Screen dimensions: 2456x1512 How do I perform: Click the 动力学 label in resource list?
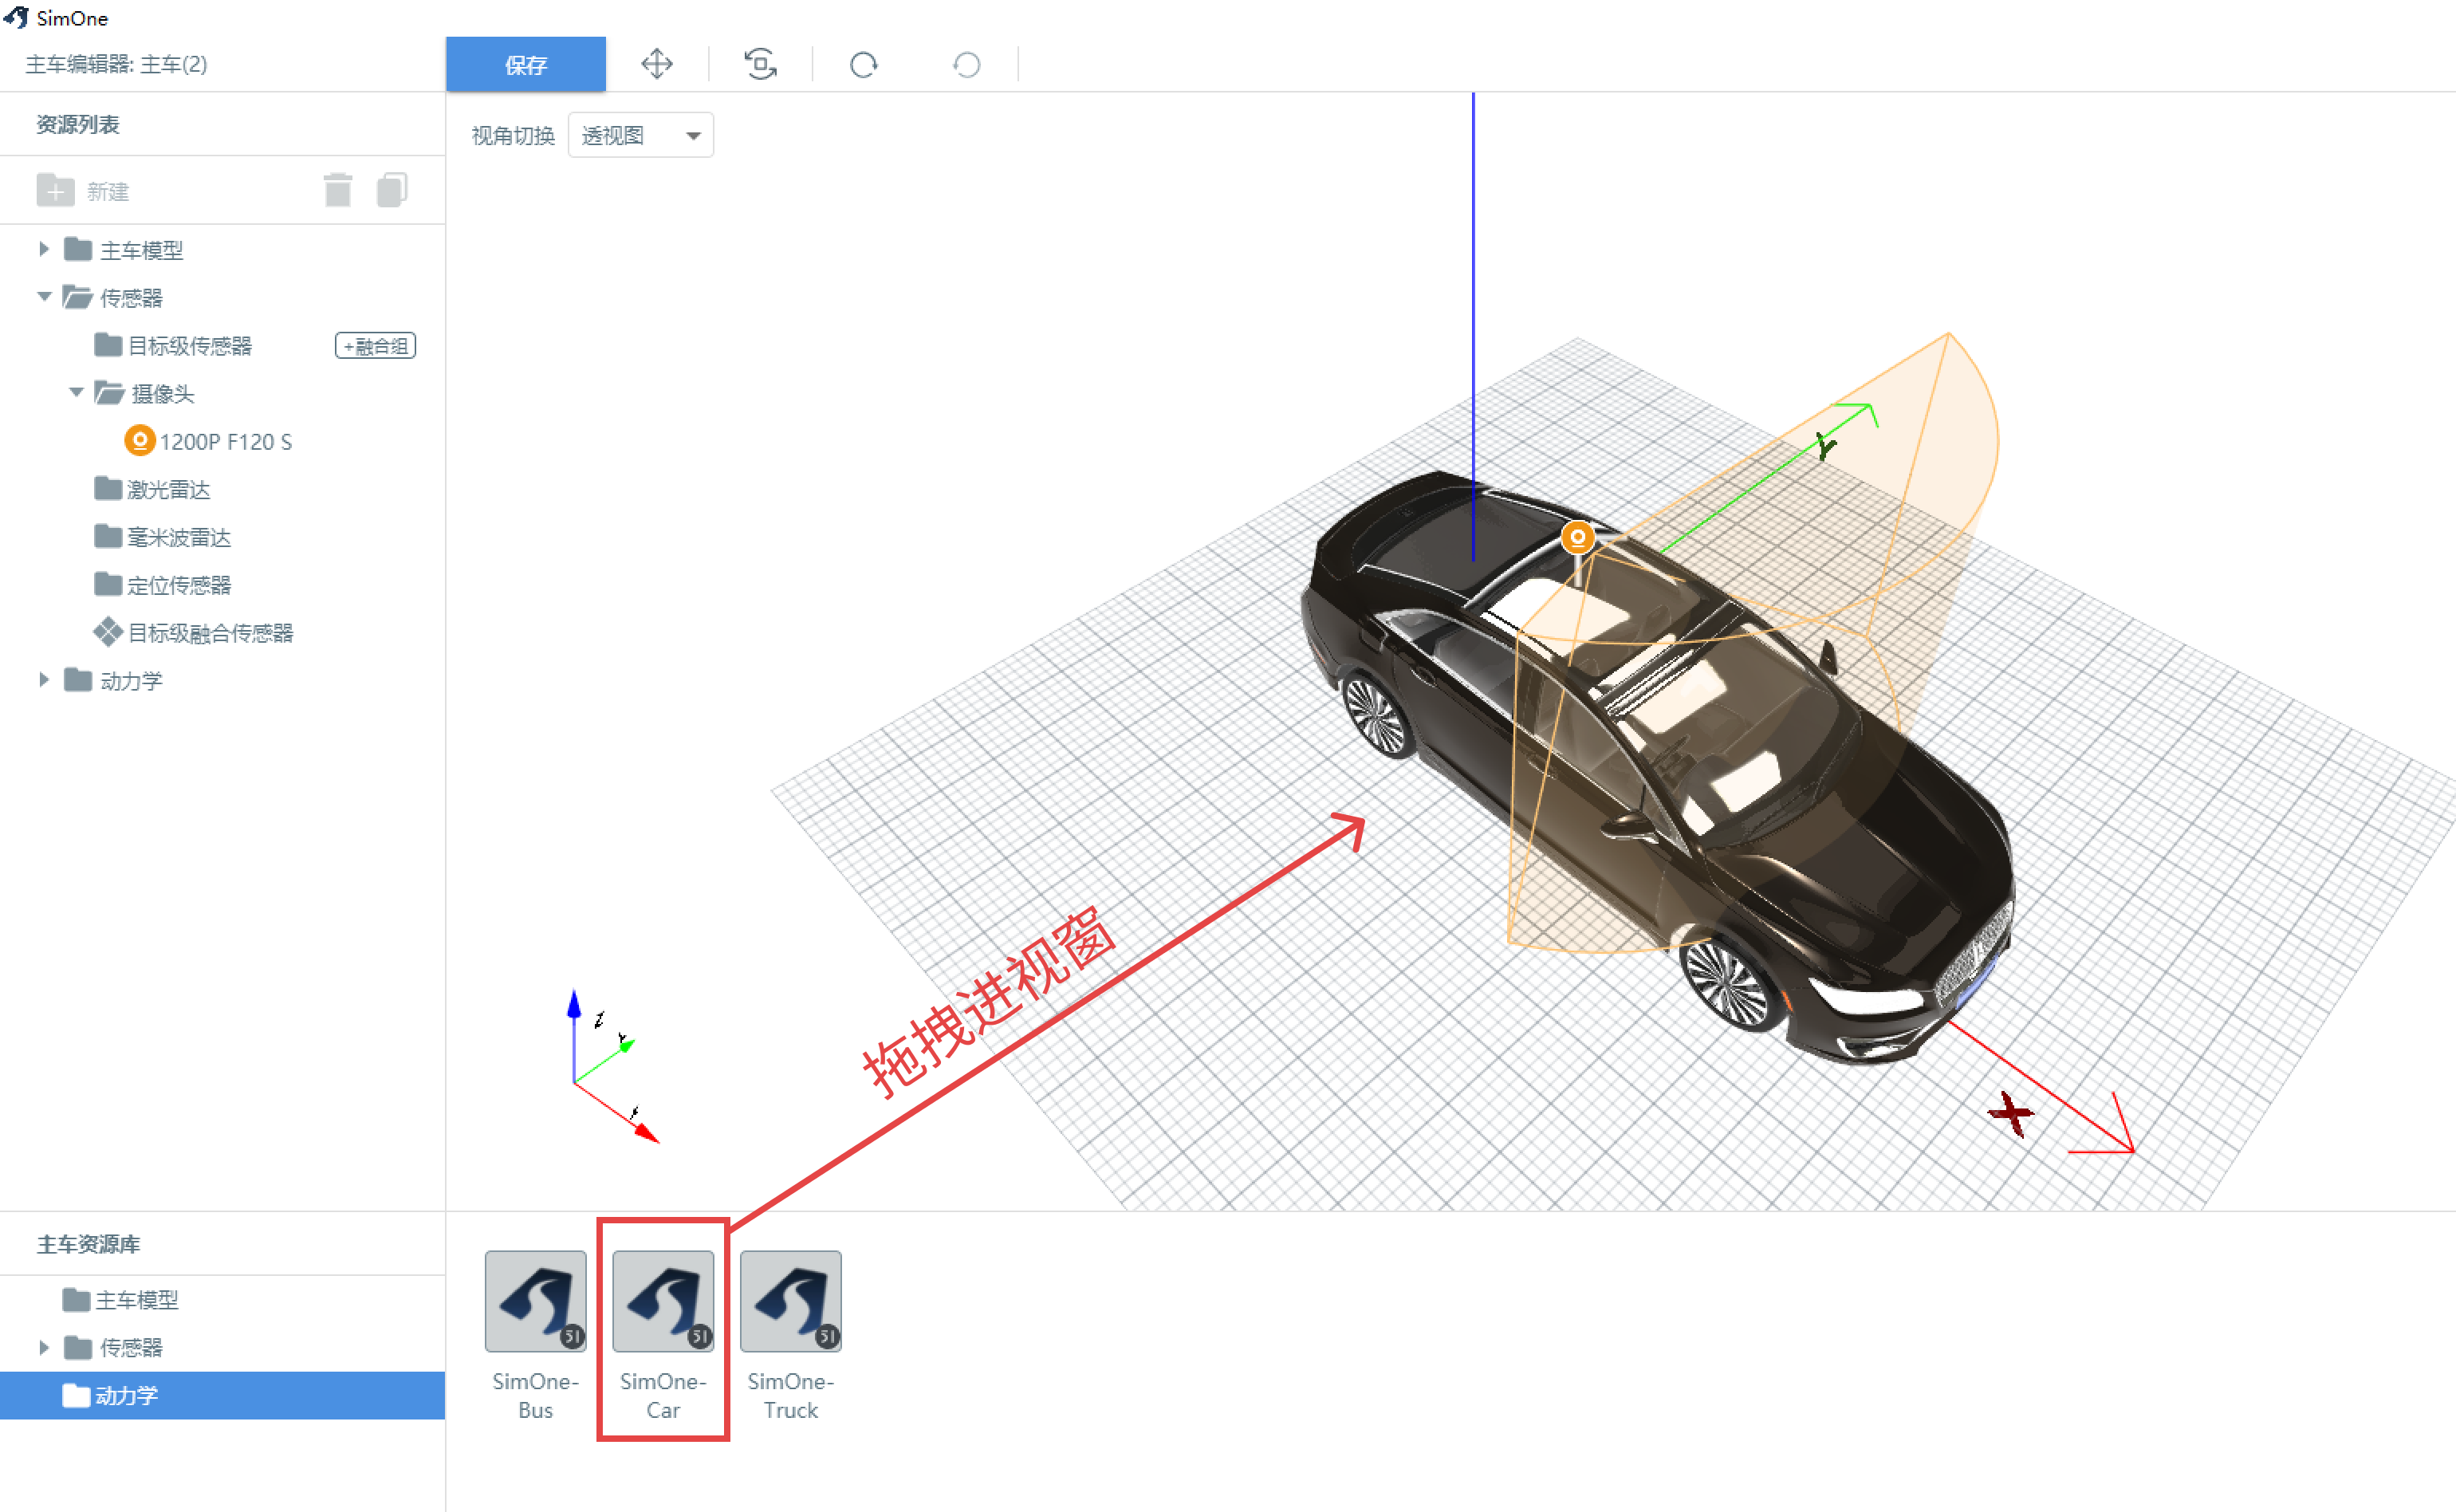(x=131, y=681)
